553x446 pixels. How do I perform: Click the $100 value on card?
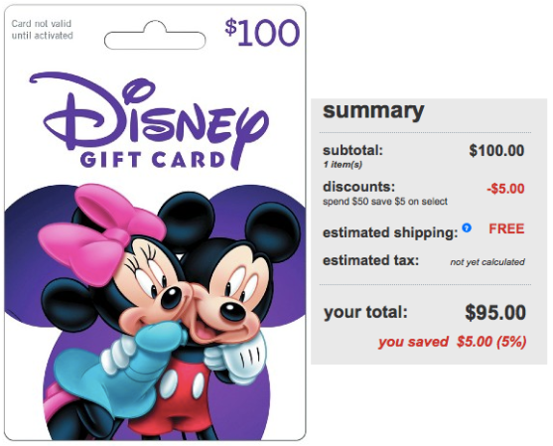262,33
